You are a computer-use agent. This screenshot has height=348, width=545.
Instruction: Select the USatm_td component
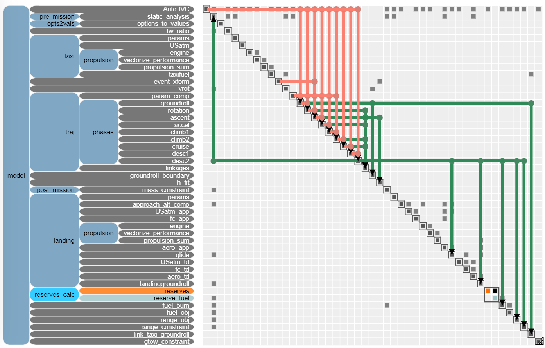tap(136, 262)
